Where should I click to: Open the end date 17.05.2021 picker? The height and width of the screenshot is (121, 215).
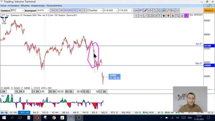[x=125, y=10]
